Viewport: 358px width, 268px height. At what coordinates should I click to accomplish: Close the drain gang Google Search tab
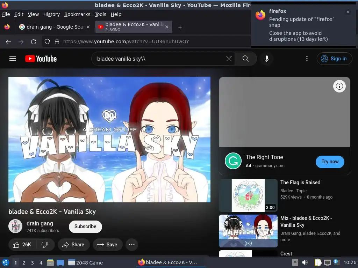tap(88, 27)
